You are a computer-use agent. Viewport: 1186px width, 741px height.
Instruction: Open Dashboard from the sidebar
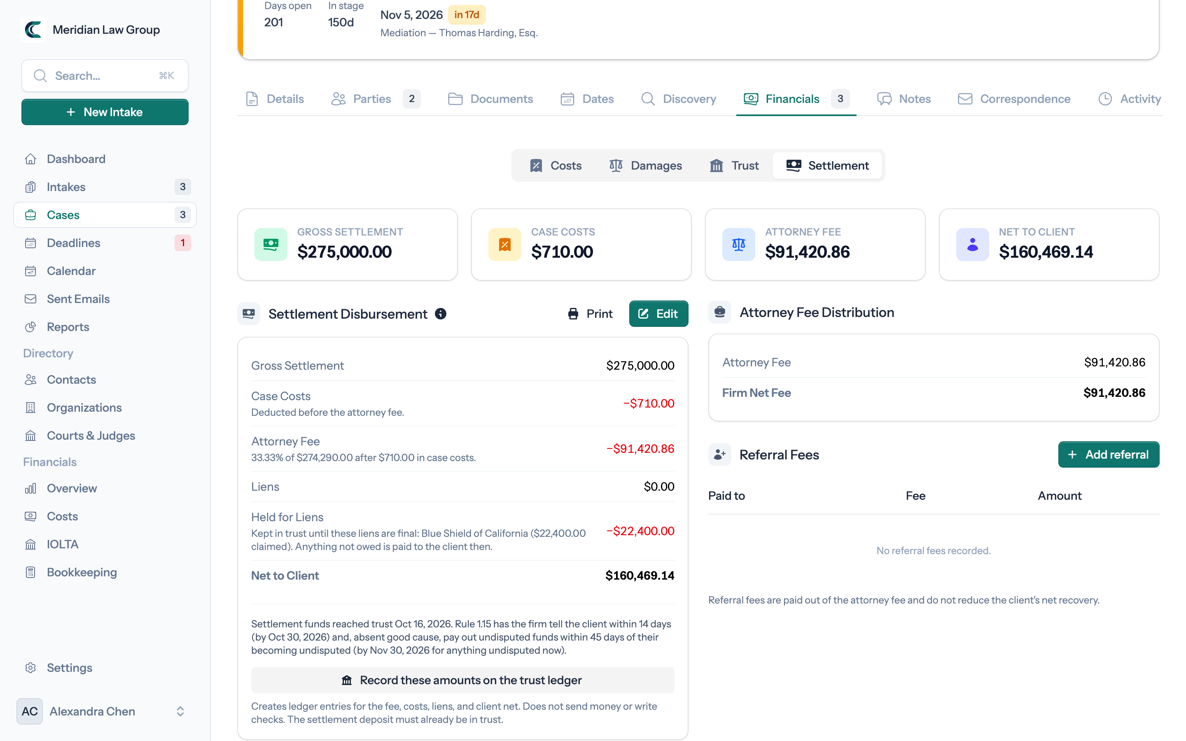click(105, 159)
